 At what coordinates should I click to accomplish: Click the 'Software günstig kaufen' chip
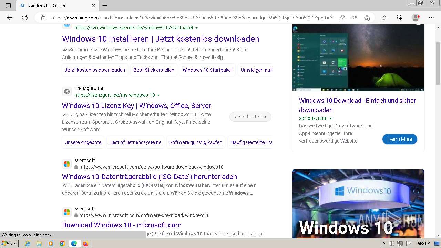click(x=196, y=142)
